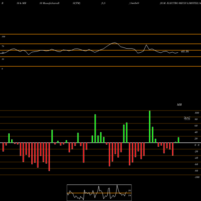
Task: Click the '544349' stock code text
Action: click(134, 3)
